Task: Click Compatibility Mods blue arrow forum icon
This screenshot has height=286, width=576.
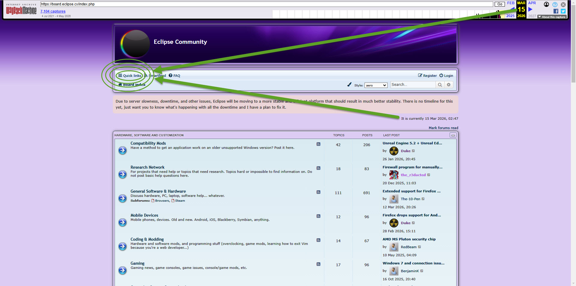Action: (x=122, y=150)
